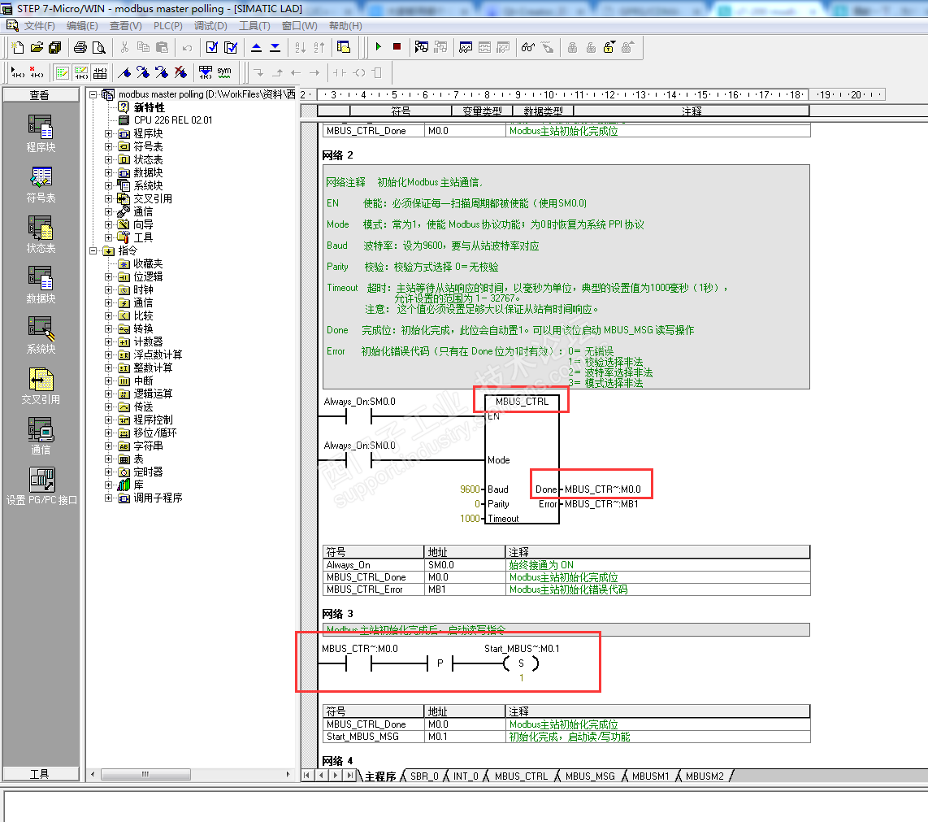Open the PLC(P) menu
Screen dimensions: 928x822
click(168, 26)
